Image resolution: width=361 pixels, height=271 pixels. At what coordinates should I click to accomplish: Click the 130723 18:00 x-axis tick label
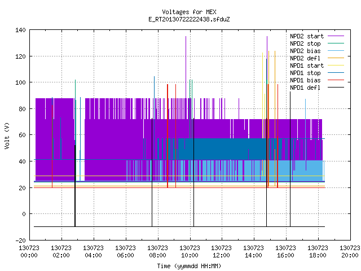(318, 252)
